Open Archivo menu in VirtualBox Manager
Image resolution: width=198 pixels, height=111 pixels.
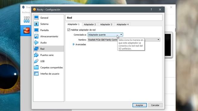[26, 12]
